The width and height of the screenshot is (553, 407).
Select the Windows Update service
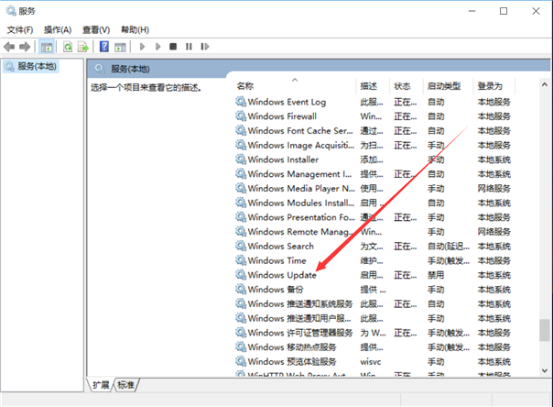(282, 275)
